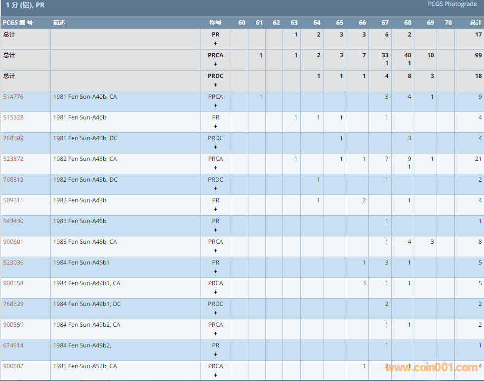Expand plus for 1981 Fen Sun-A40b, CA
This screenshot has height=381, width=484.
(215, 106)
